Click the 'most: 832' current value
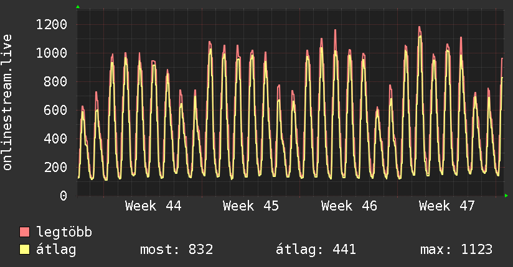This screenshot has width=513, height=267. [x=177, y=250]
